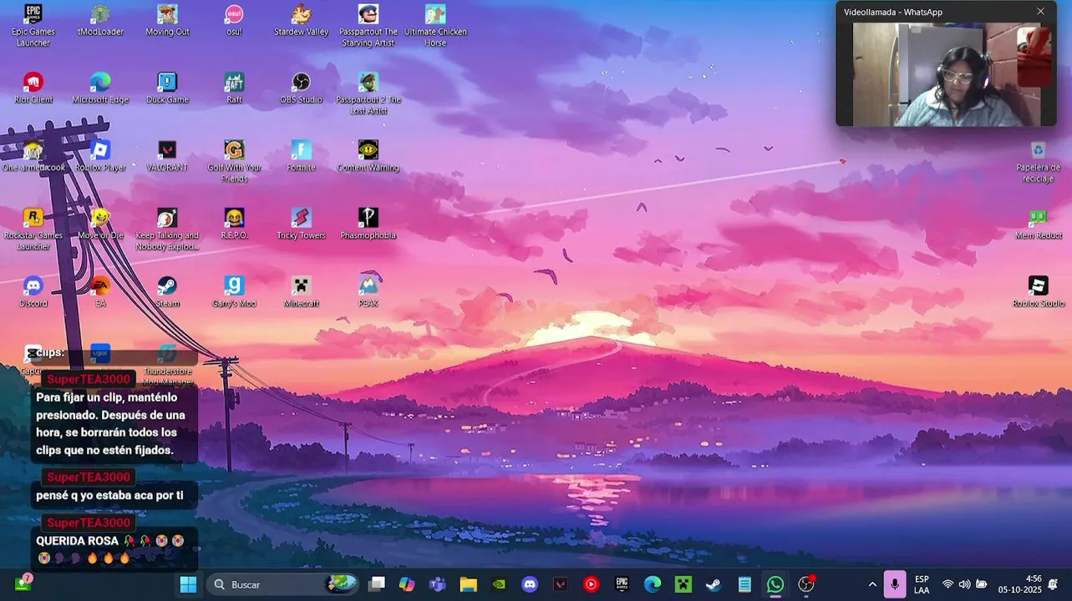Open the Duck Game desktop icon
This screenshot has width=1072, height=601.
point(167,88)
